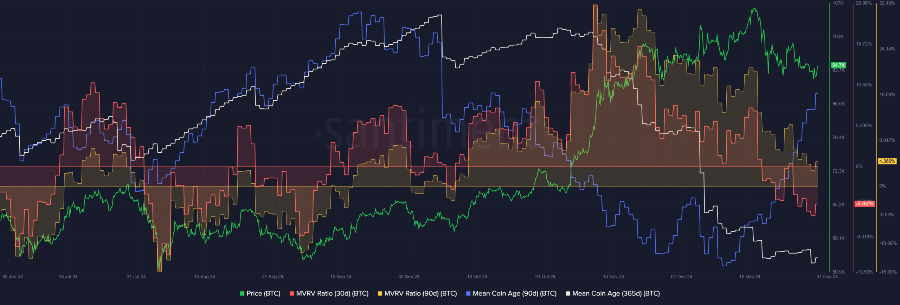Click the 24.14% yellow axis label
Screen dimensions: 900x305
click(887, 49)
